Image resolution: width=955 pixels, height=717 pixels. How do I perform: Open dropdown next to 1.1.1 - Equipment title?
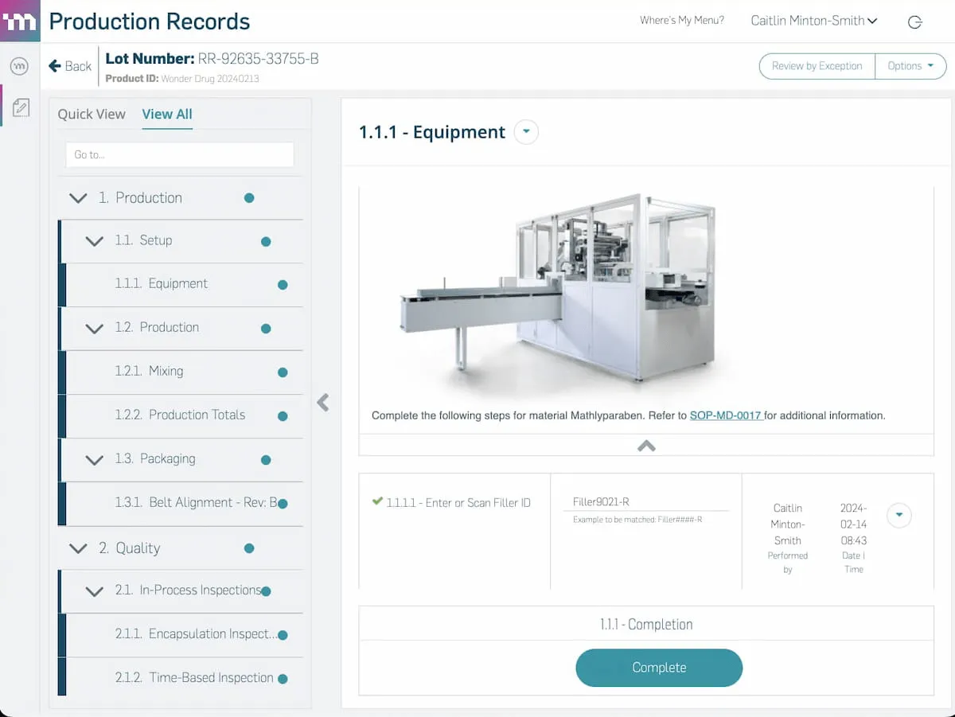point(526,132)
